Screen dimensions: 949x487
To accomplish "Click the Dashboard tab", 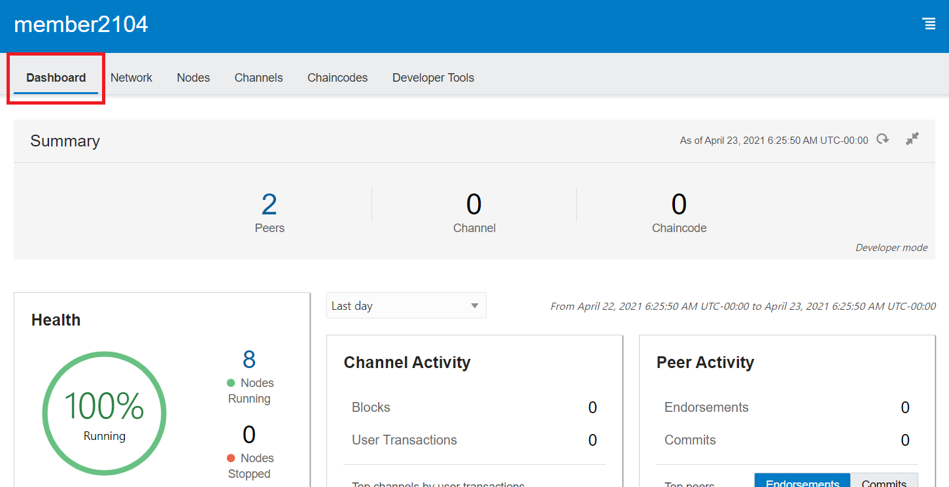I will coord(56,77).
